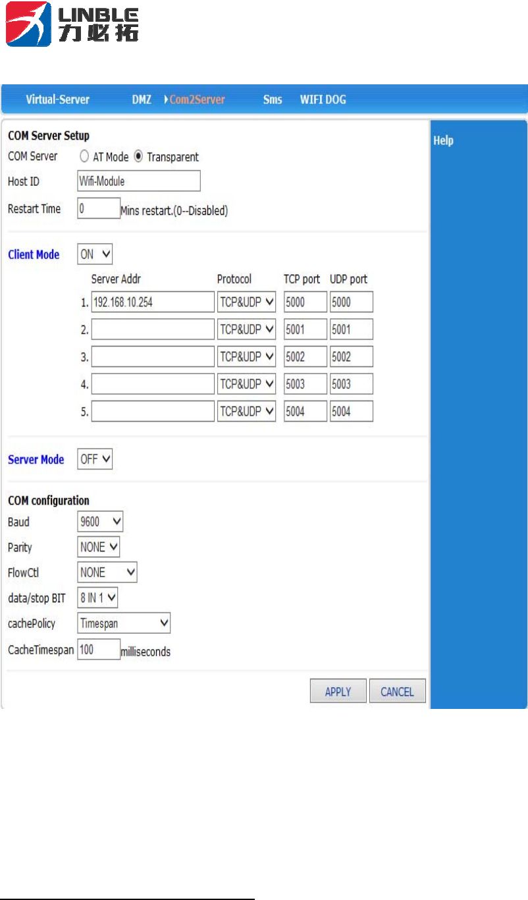Click UDP port field showing 5002
This screenshot has height=900, width=528.
tap(352, 356)
